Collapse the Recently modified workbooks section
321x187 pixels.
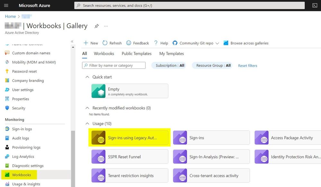[x=87, y=108]
